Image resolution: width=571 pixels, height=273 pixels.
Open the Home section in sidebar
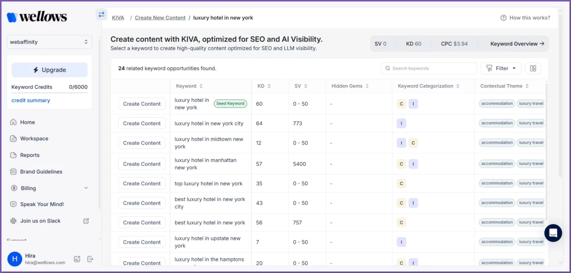point(27,122)
